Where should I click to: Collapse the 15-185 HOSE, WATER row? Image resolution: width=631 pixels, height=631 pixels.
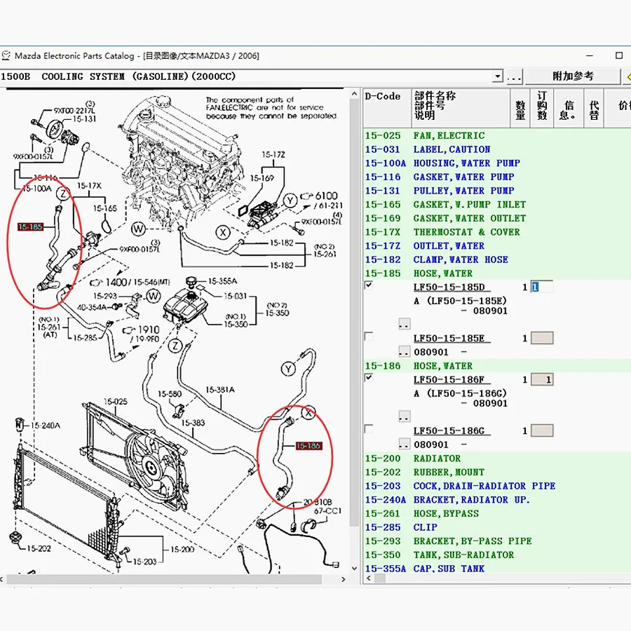pos(497,273)
